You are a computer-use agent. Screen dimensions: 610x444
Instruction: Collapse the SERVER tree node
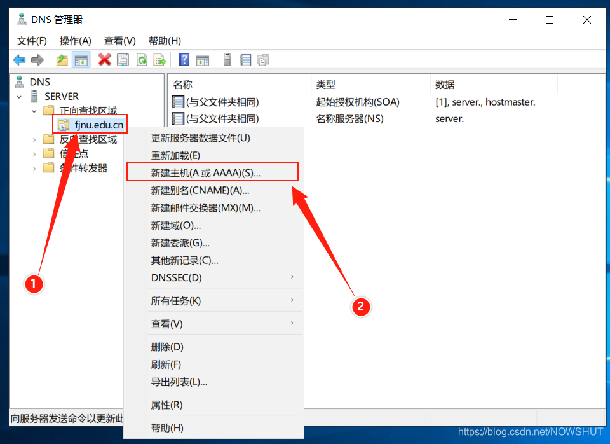19,97
